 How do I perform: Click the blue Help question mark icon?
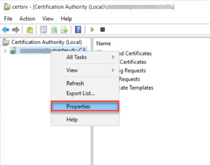[78, 30]
